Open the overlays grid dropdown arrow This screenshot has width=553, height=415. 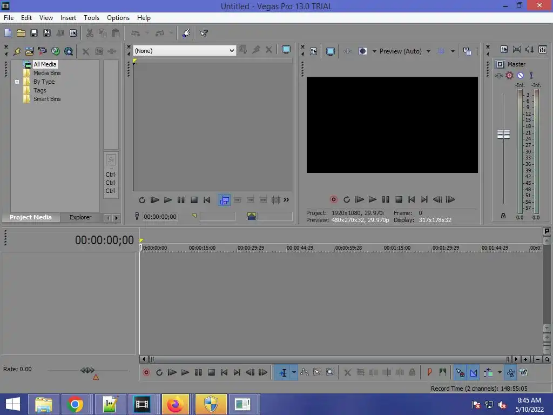tap(453, 51)
